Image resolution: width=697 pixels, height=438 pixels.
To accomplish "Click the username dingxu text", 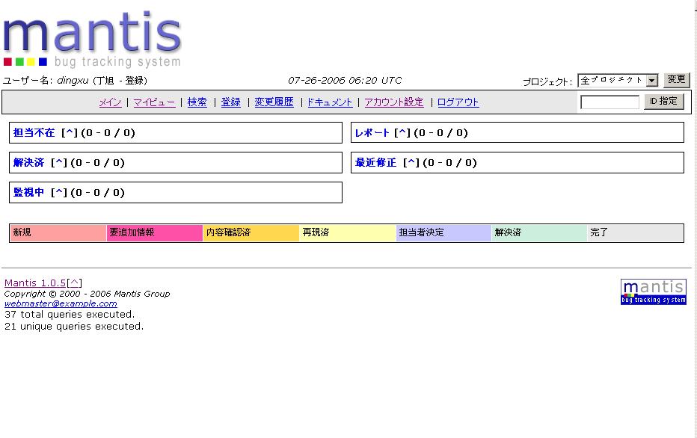I will 73,81.
